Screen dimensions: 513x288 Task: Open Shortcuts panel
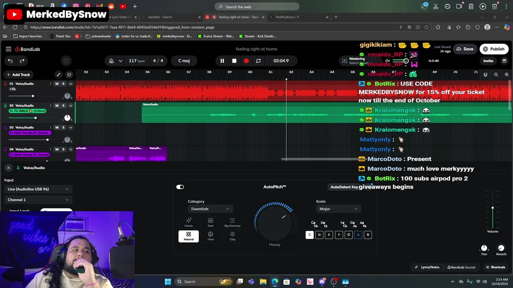tap(495, 267)
